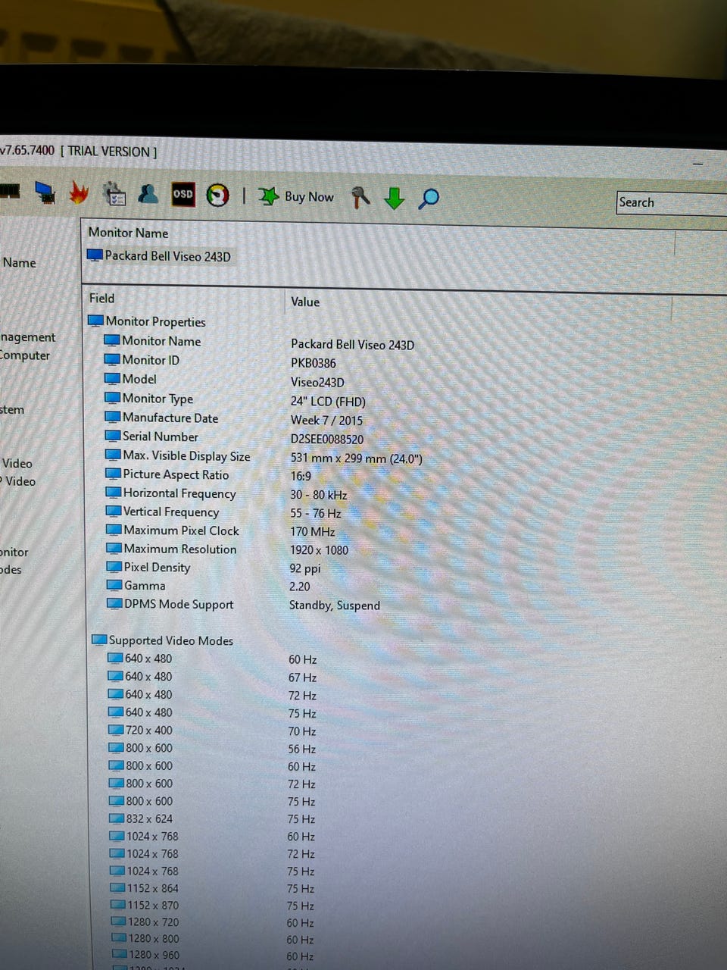Screen dimensions: 727x970
Task: Click the icon beside Picture Aspect Ratio
Action: coord(114,474)
